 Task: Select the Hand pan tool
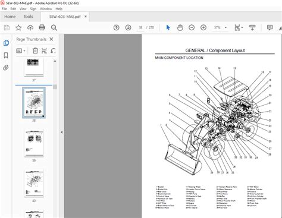pos(180,27)
